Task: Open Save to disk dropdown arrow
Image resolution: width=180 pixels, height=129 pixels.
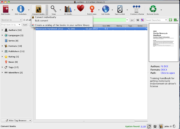Action: pyautogui.click(x=127, y=10)
